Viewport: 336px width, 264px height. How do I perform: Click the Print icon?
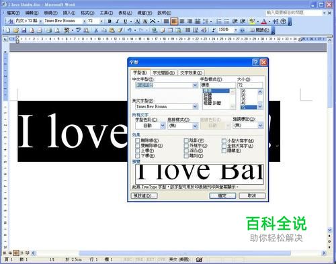pyautogui.click(x=49, y=30)
